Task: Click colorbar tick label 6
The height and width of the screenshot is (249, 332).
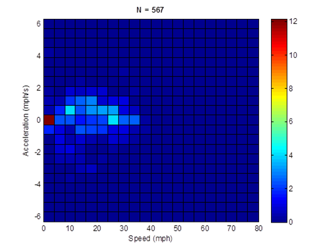Action: tap(291, 122)
